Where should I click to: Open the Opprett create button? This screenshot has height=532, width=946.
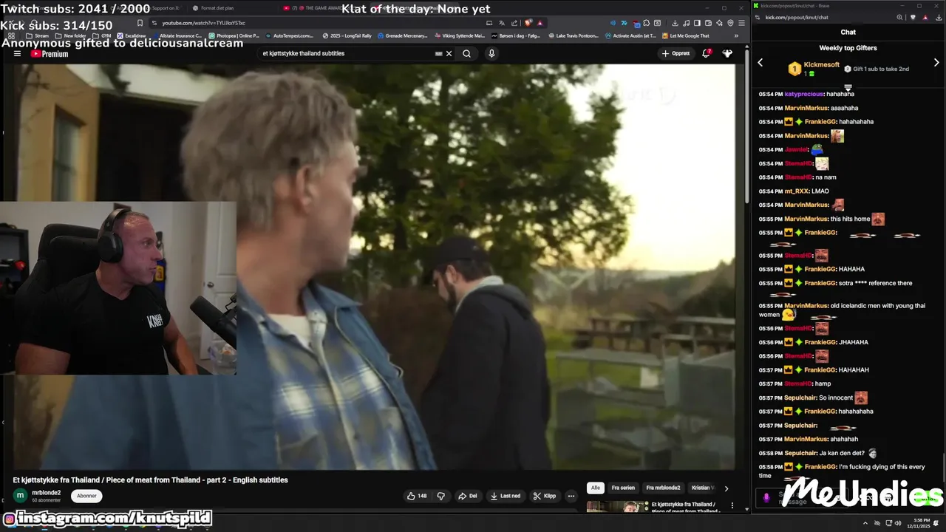676,53
